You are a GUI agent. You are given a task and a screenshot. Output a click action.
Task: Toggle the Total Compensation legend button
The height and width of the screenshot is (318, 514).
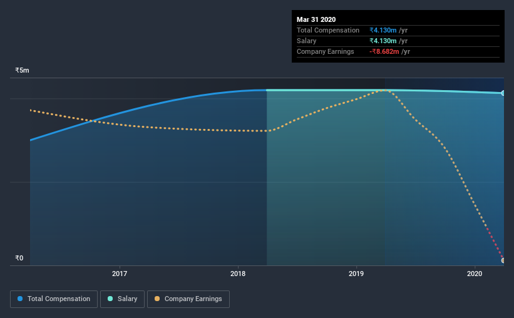[x=54, y=299]
